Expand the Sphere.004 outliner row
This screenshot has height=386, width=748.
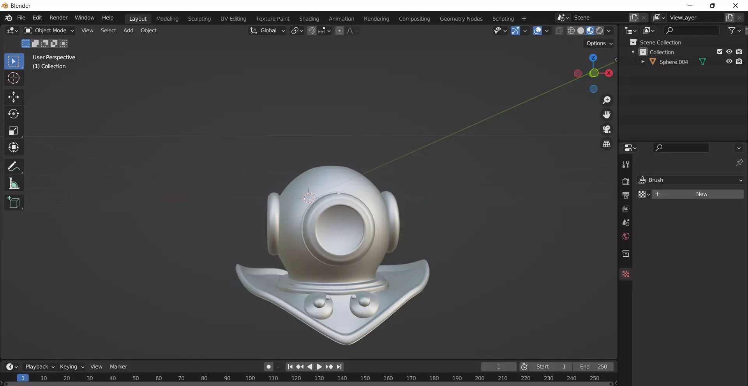tap(643, 62)
